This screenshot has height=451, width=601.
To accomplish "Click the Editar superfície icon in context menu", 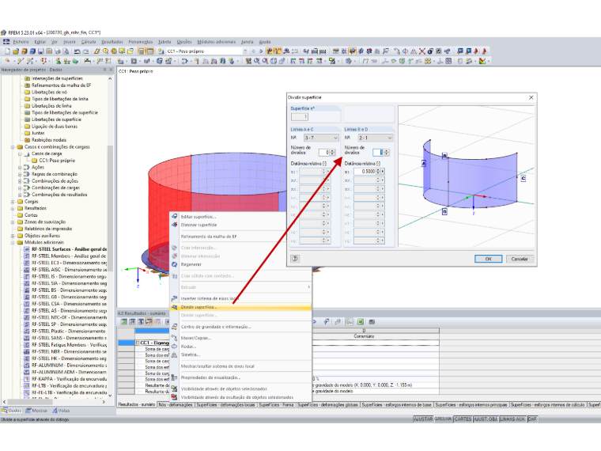I will tap(175, 216).
